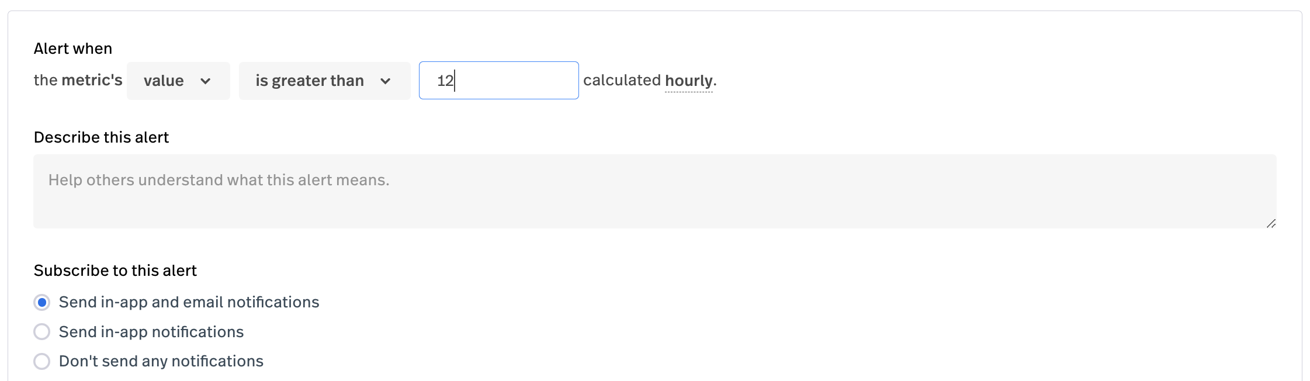This screenshot has width=1310, height=381.
Task: Click the chevron arrow beside "value"
Action: click(205, 81)
